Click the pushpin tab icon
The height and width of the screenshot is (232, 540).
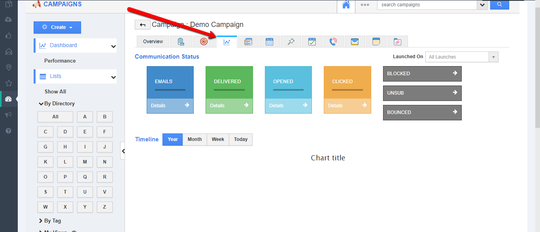[x=291, y=42]
